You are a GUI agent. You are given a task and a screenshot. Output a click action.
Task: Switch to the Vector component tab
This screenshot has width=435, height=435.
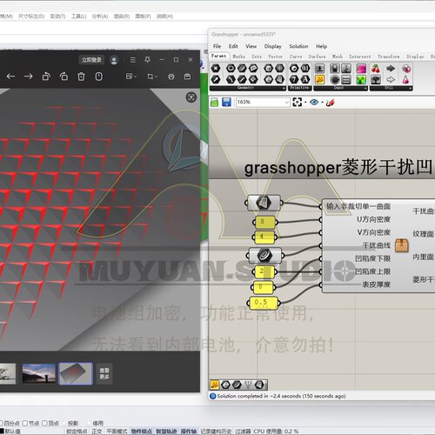point(275,57)
